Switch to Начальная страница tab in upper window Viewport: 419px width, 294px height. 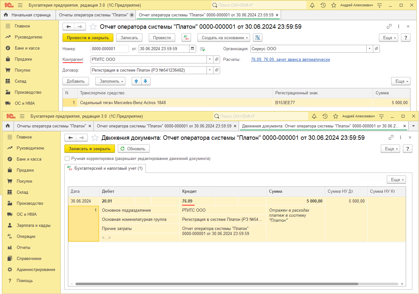point(27,15)
